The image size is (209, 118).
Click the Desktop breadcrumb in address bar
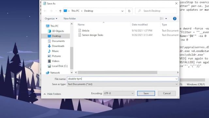click(x=88, y=11)
